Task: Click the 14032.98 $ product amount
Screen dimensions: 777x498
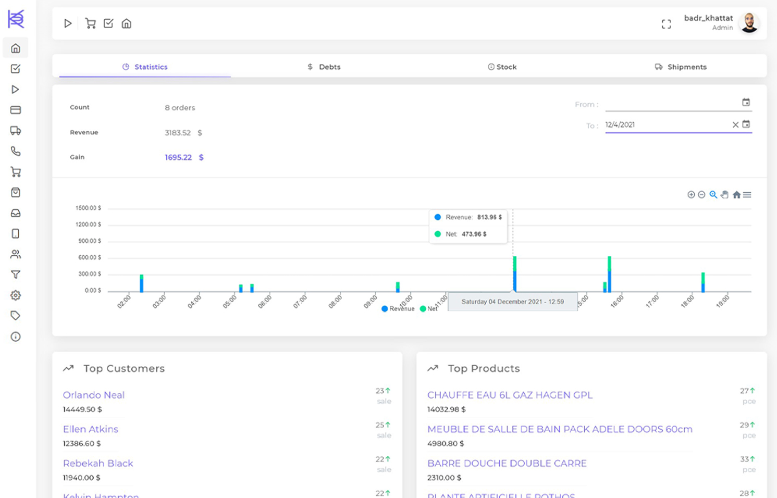Action: point(447,409)
